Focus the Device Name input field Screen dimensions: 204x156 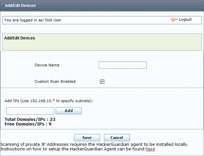(122, 65)
